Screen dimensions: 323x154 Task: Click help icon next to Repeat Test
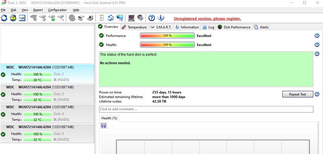[x=317, y=94]
